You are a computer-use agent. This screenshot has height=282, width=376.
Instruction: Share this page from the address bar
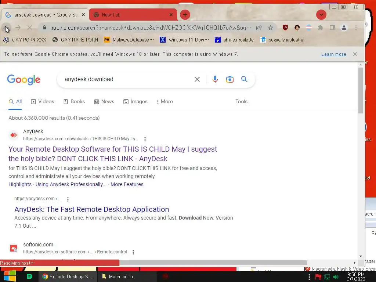coord(259,28)
